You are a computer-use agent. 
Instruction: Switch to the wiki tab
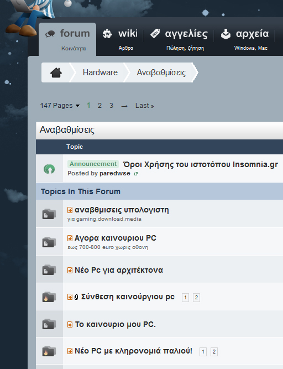(x=120, y=39)
